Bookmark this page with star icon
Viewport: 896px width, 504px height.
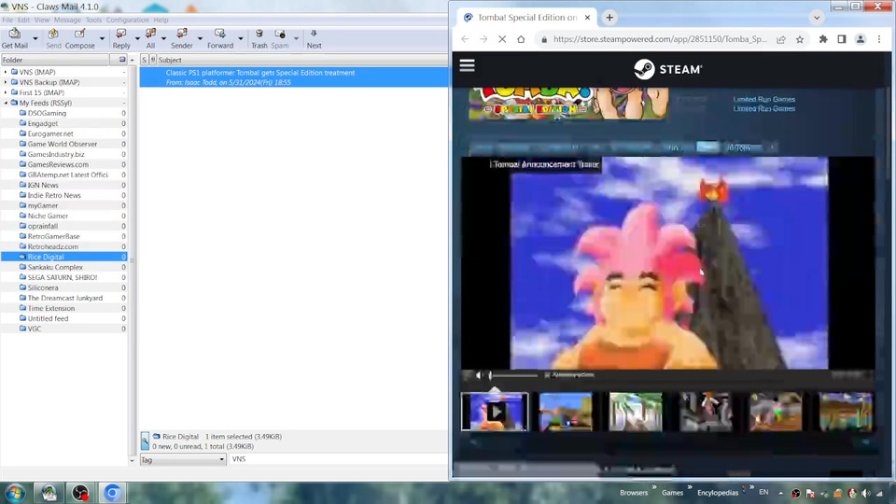click(x=800, y=39)
